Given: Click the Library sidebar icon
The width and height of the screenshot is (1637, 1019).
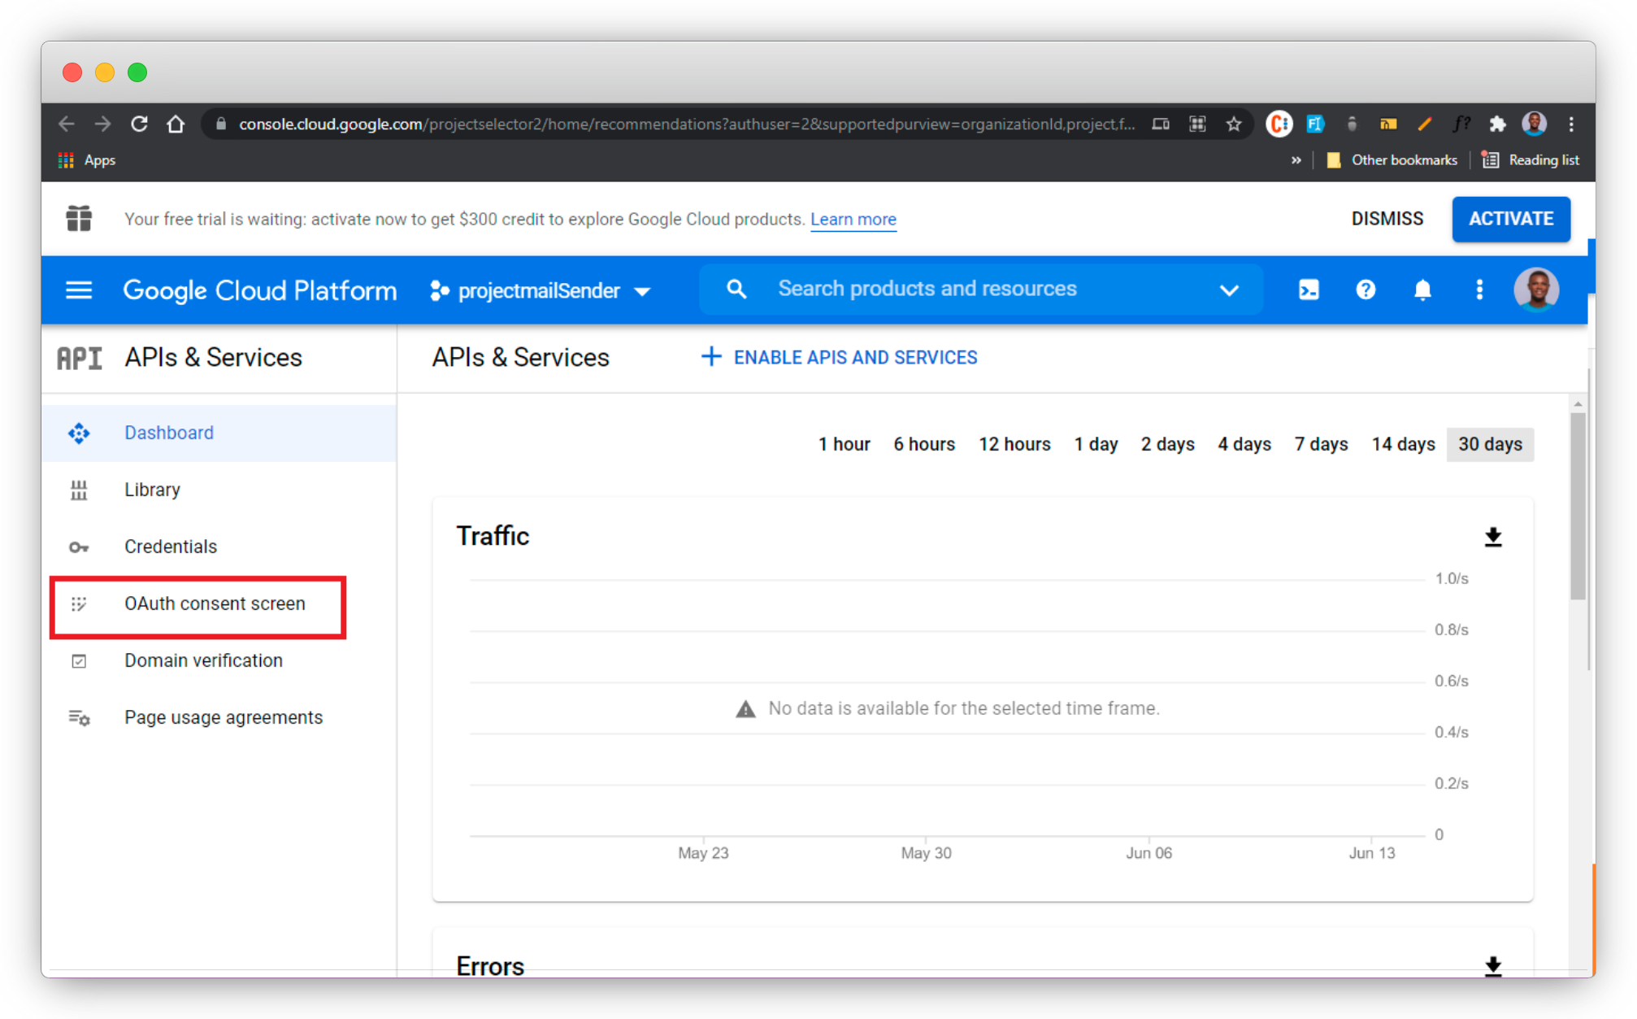Looking at the screenshot, I should click(79, 490).
